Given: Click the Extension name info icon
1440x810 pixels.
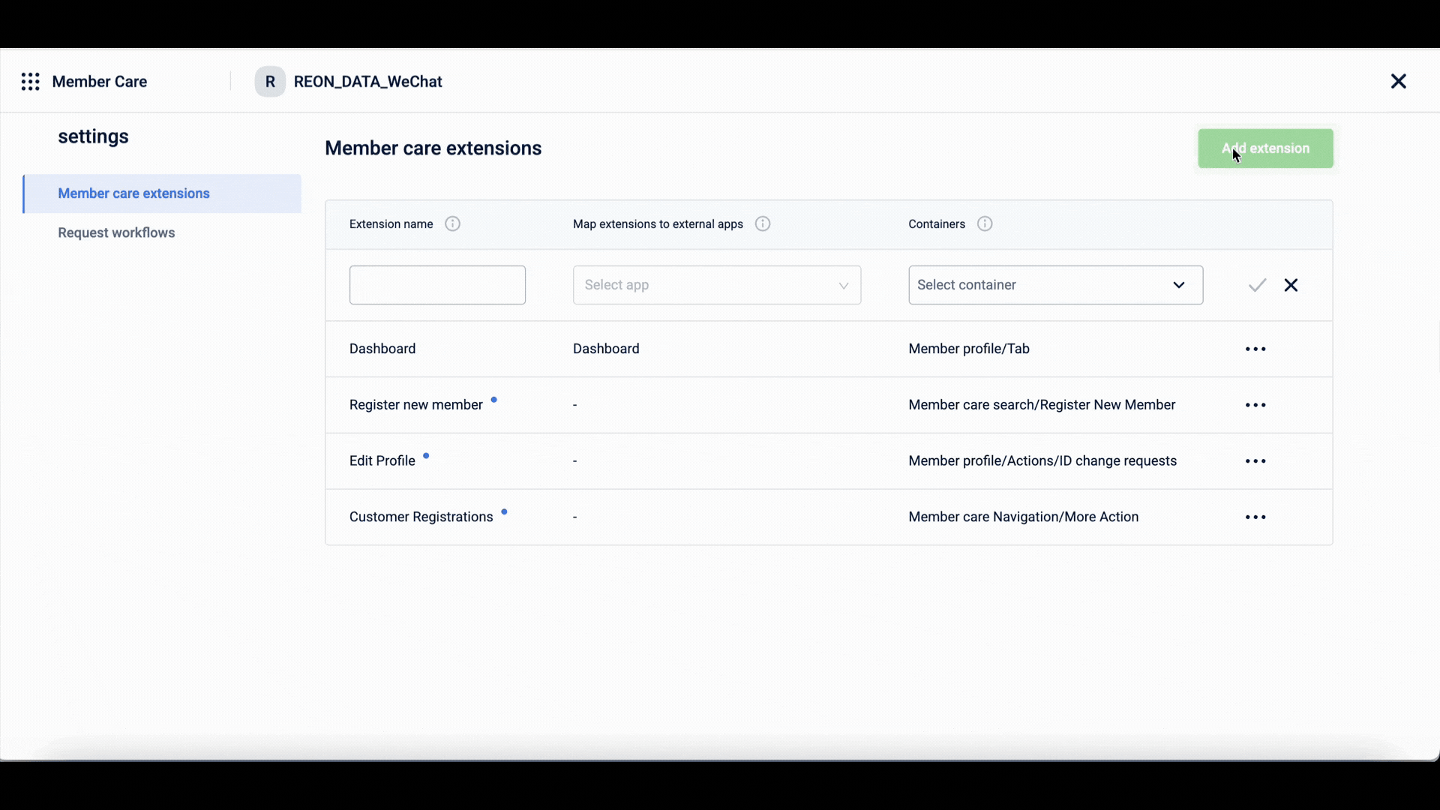Looking at the screenshot, I should click(452, 224).
